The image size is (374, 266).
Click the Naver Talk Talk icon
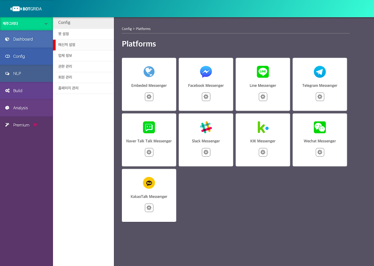click(x=149, y=127)
